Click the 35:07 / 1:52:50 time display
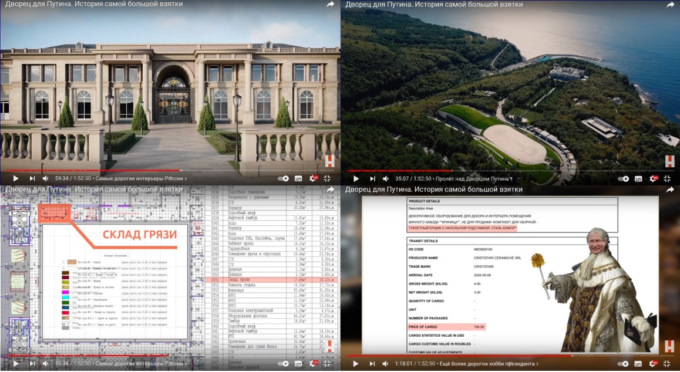 pyautogui.click(x=413, y=178)
